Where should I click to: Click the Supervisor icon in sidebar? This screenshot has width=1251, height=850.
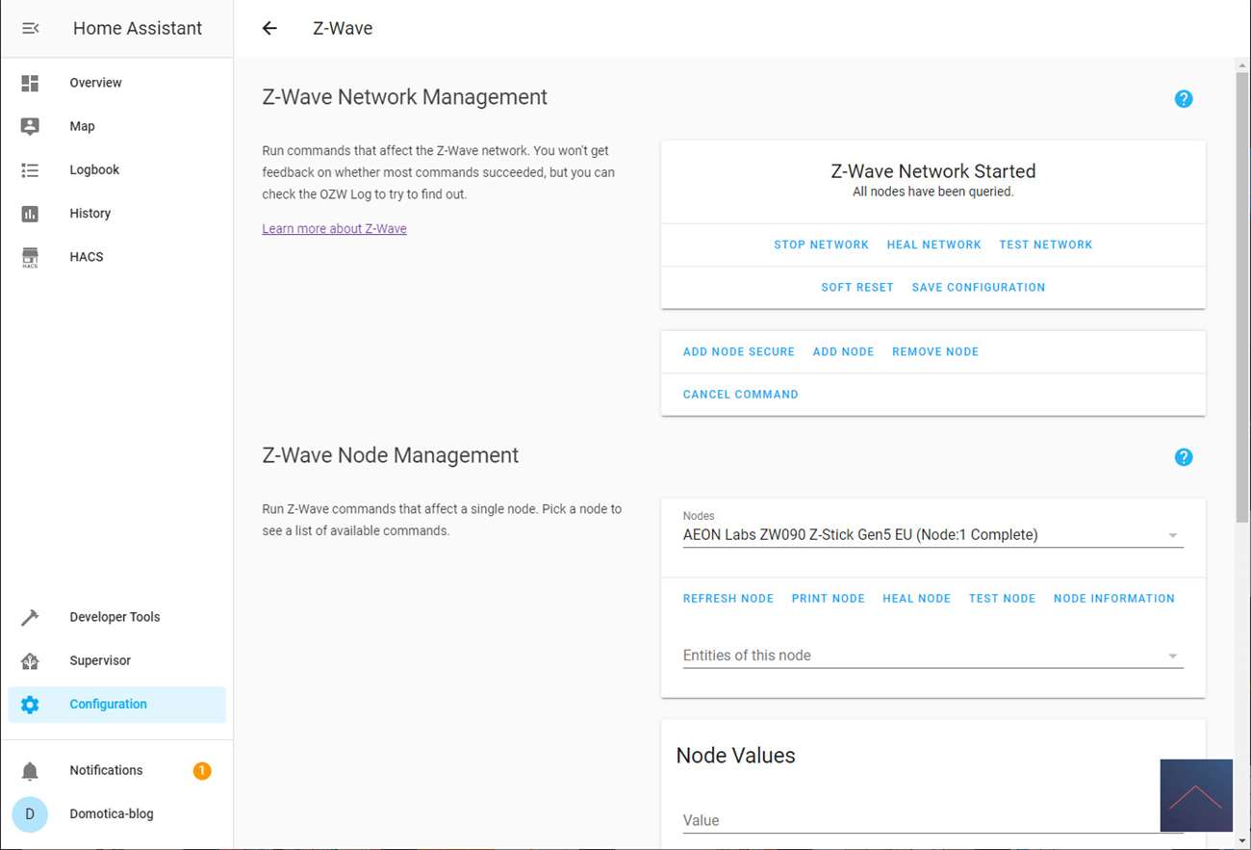pyautogui.click(x=30, y=660)
